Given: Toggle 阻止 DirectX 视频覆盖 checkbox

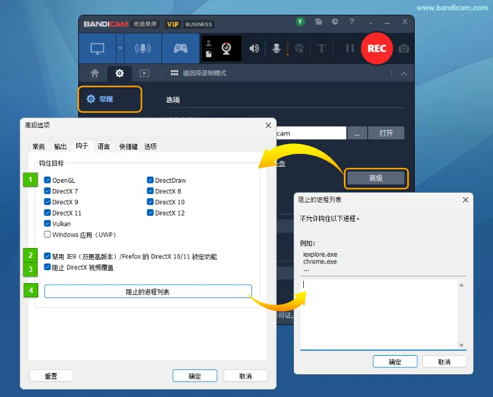Looking at the screenshot, I should tap(47, 267).
